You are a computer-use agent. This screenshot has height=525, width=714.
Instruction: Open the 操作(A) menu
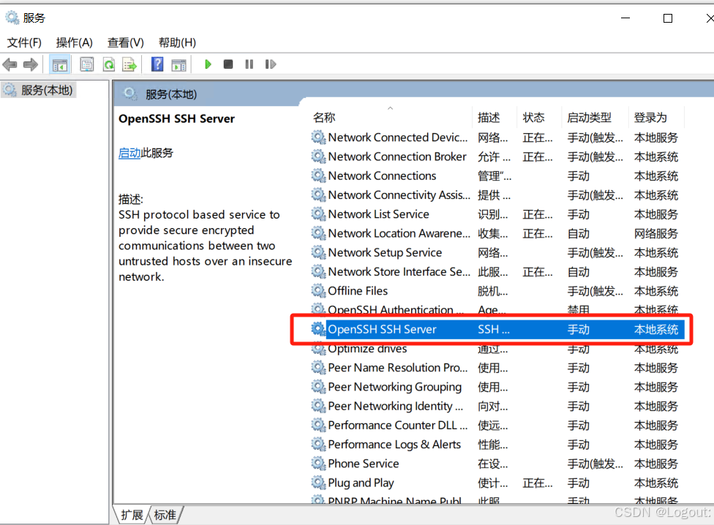[74, 42]
